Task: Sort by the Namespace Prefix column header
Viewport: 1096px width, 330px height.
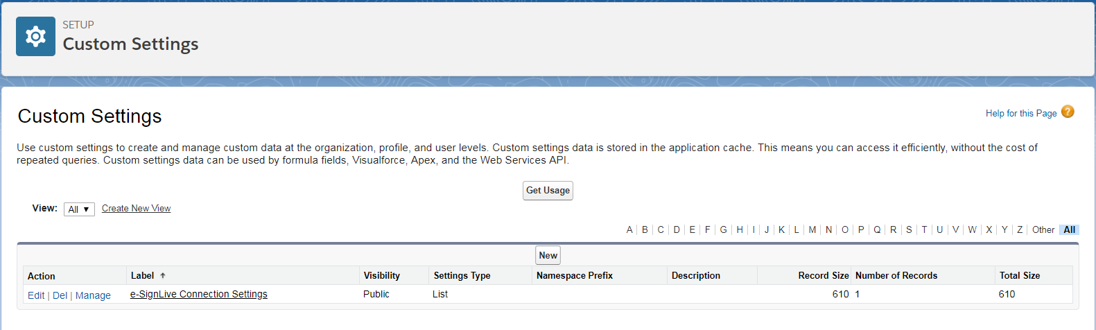Action: [x=575, y=275]
